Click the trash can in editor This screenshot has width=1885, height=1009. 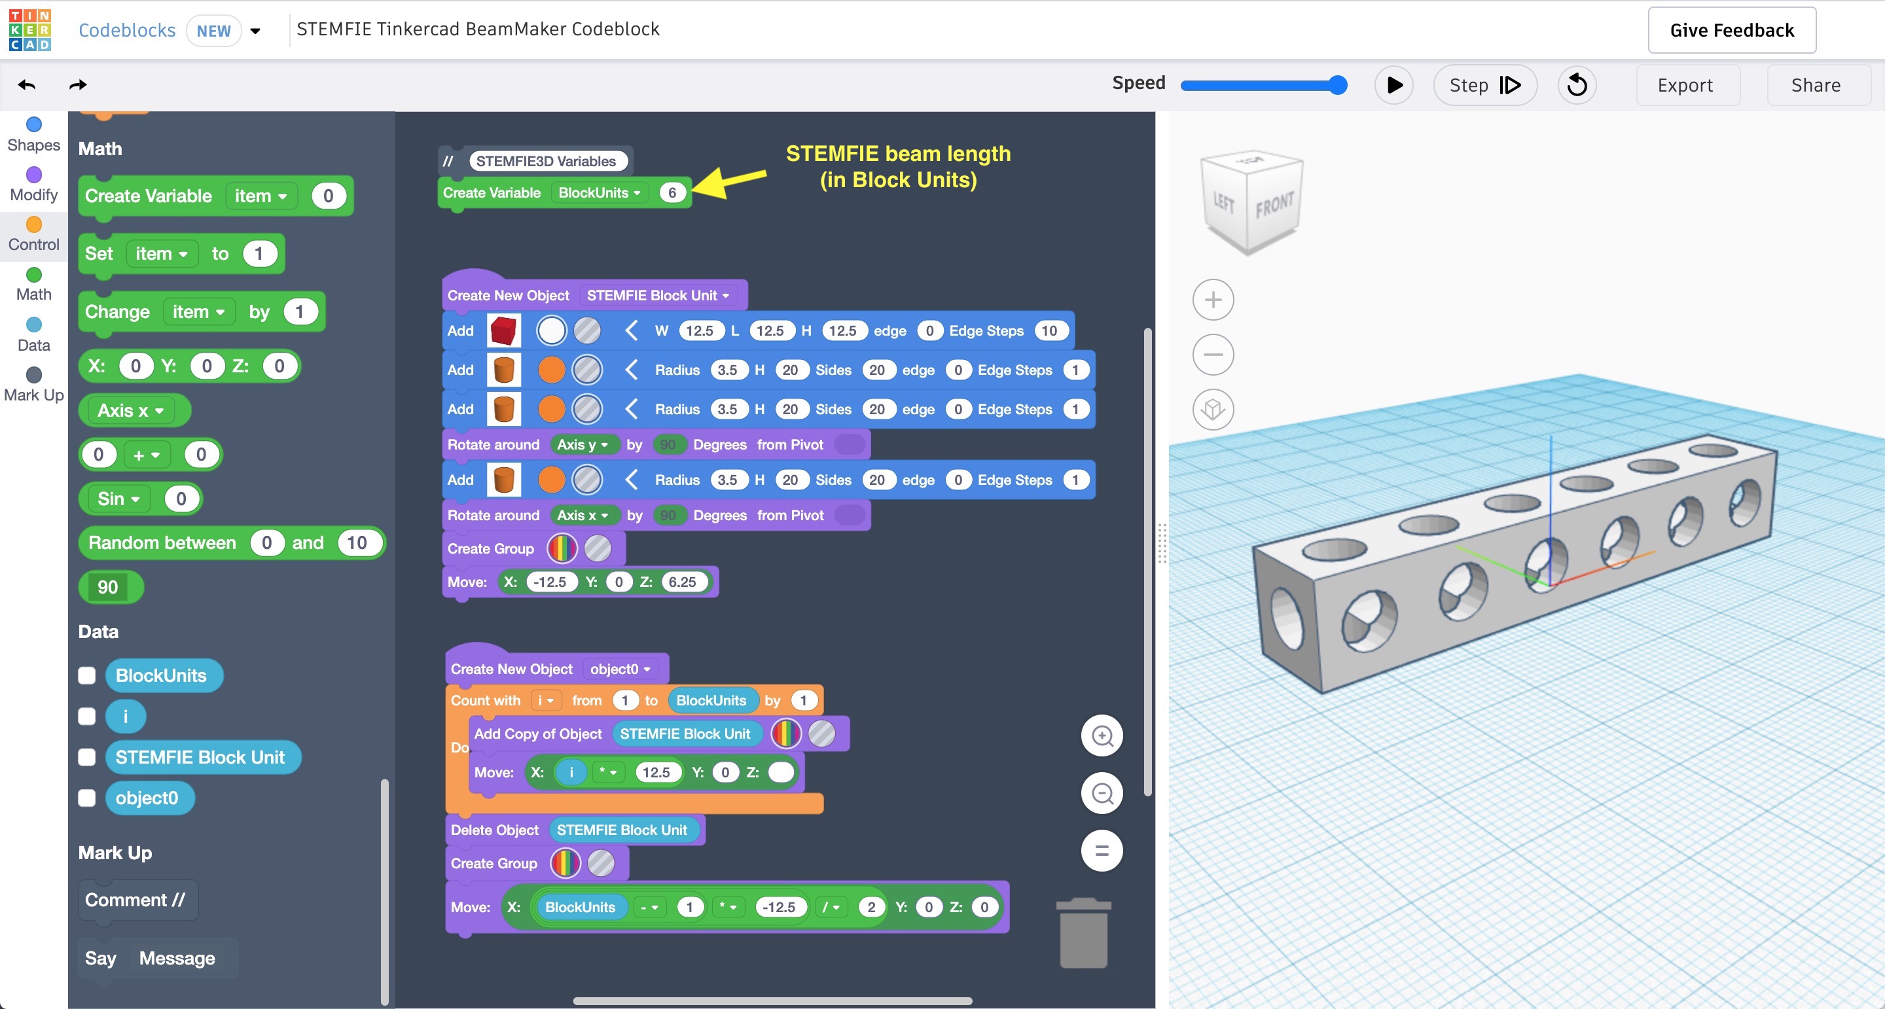[1083, 933]
